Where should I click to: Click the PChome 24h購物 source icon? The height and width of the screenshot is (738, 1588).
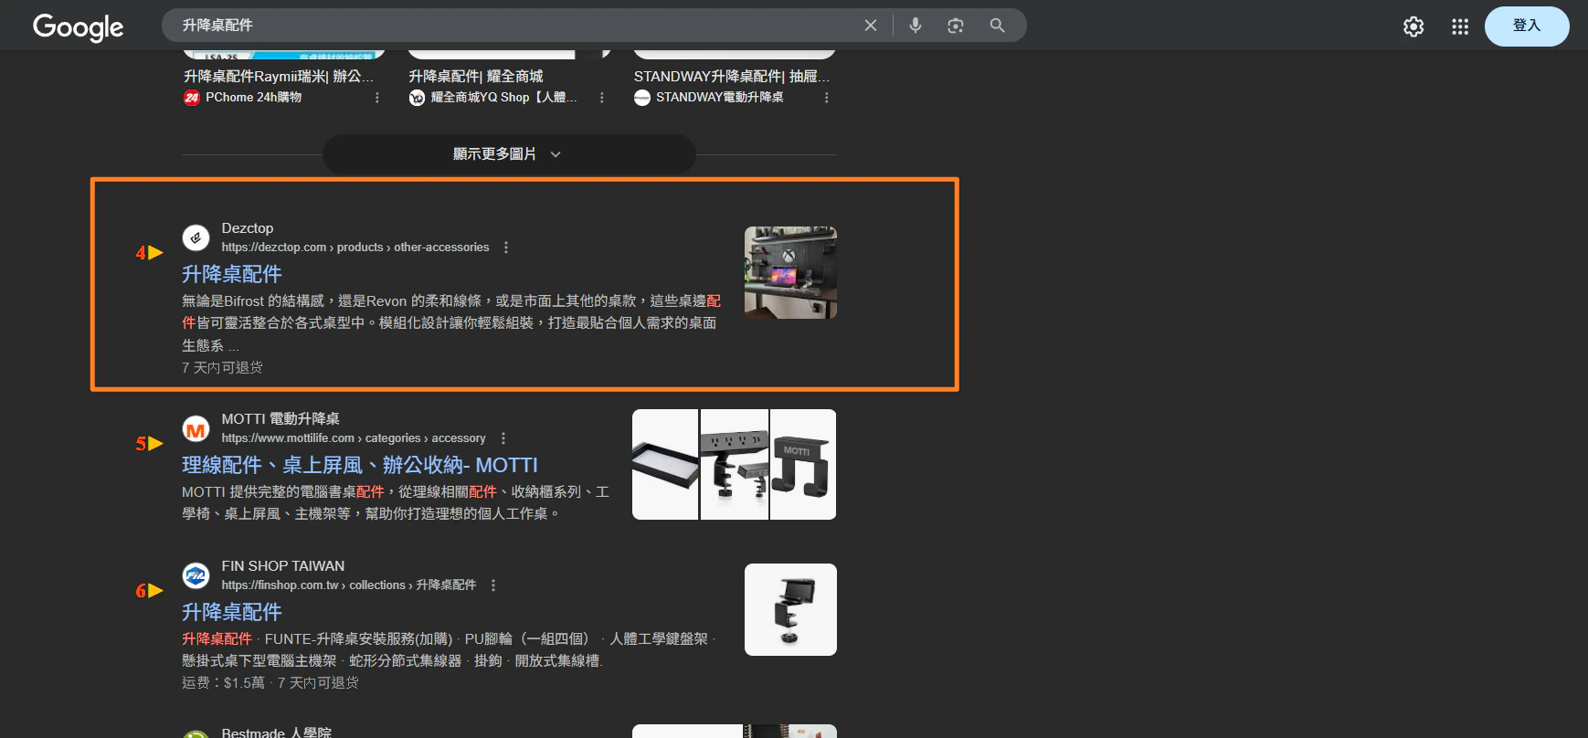pyautogui.click(x=191, y=98)
